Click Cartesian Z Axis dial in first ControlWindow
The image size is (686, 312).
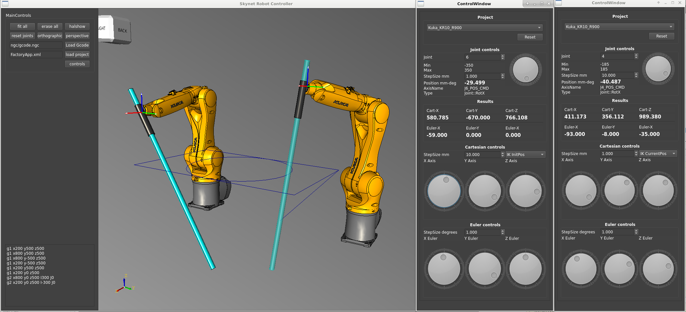(x=526, y=191)
